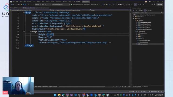Open File Explorer from taskbar

[x=59, y=95]
